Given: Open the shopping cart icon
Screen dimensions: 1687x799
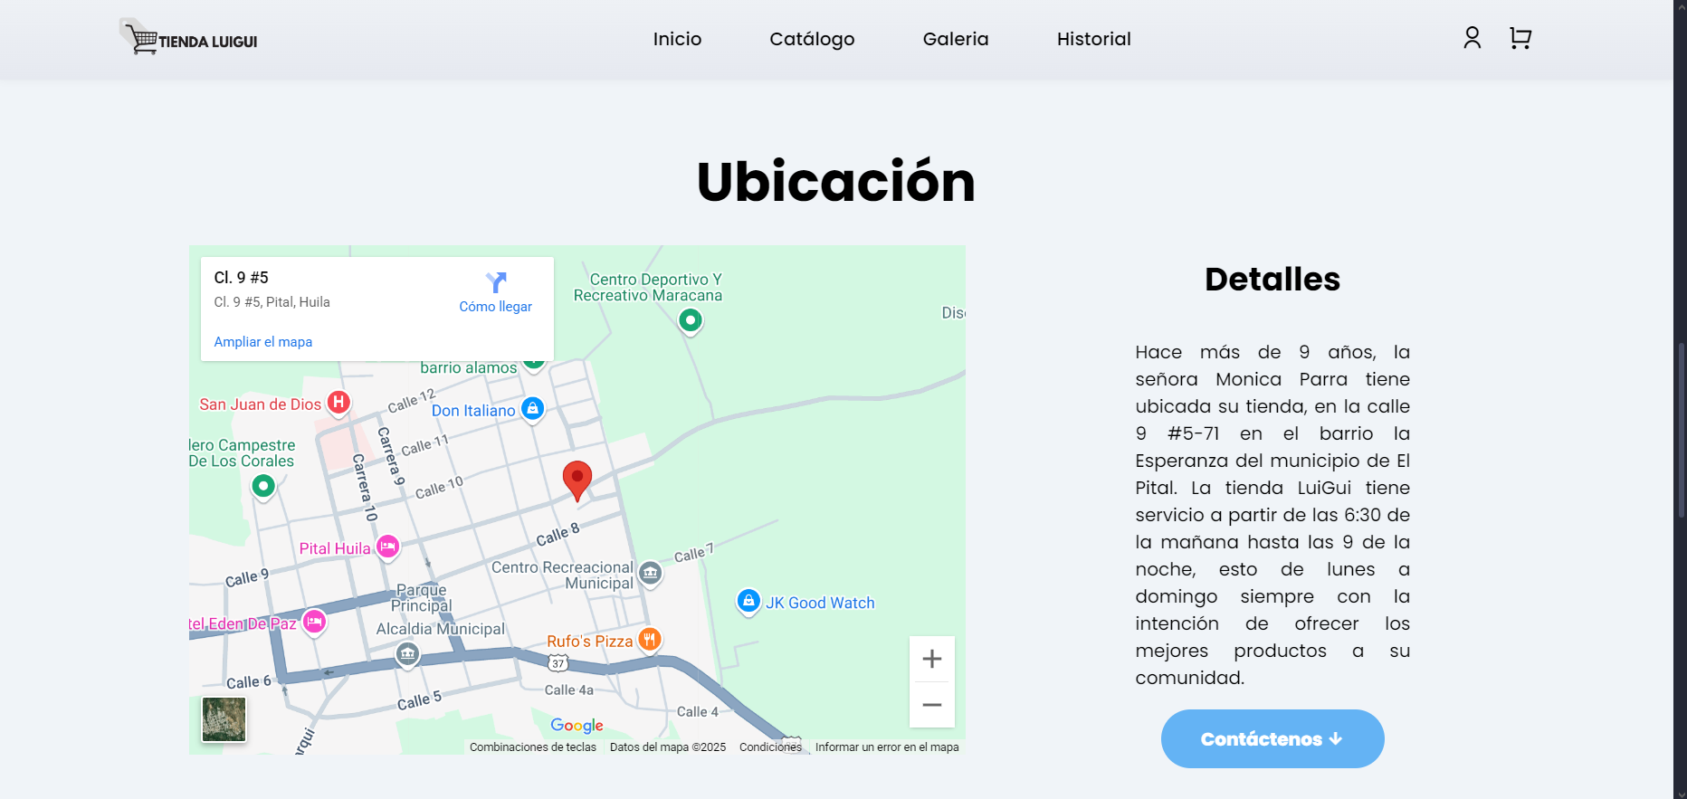Looking at the screenshot, I should [1520, 38].
